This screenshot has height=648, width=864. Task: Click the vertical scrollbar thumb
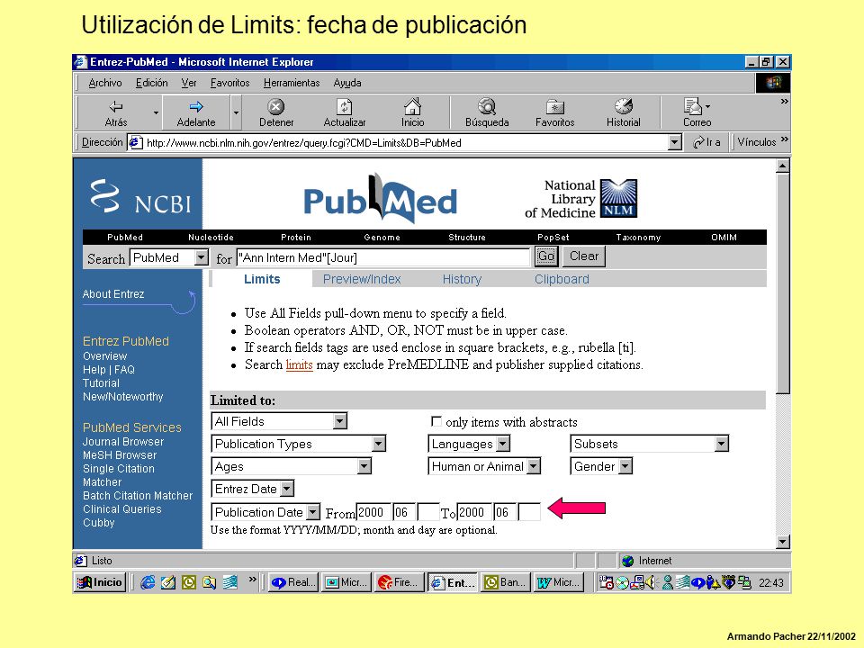click(782, 283)
